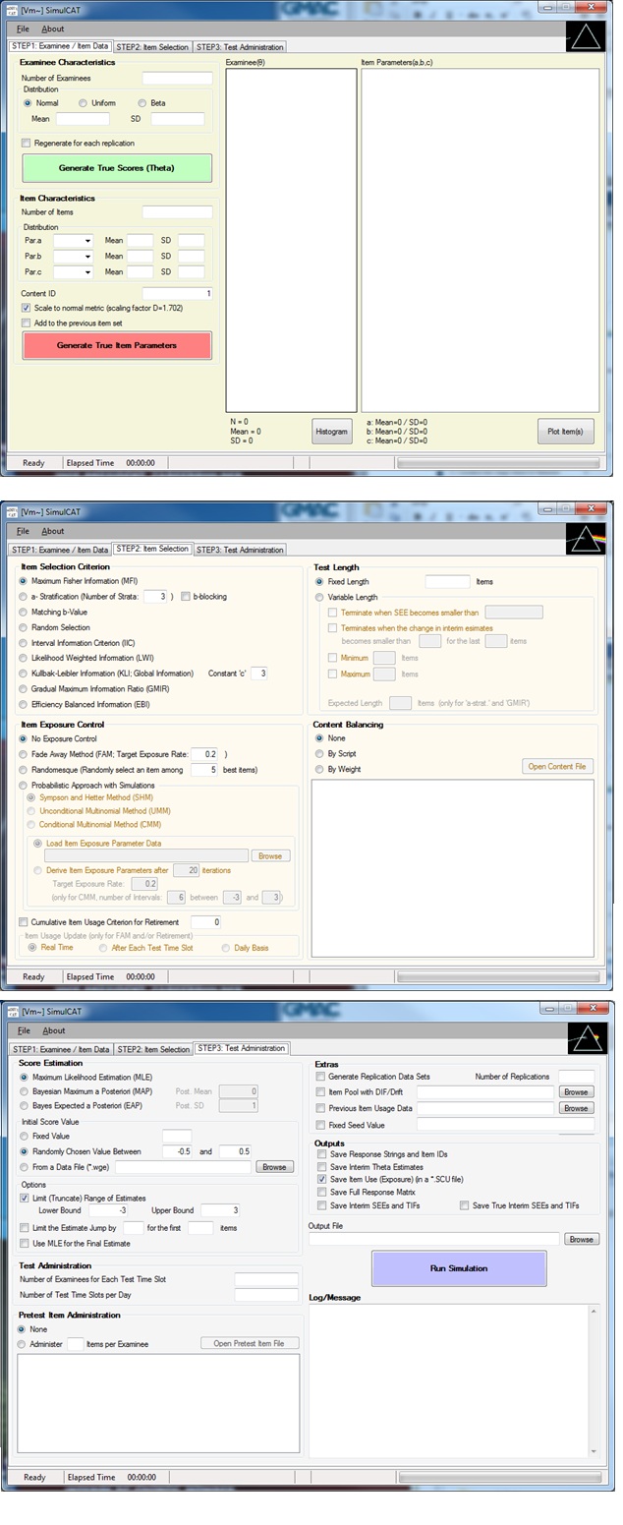The image size is (623, 1525).
Task: Click the prism logo in the top window
Action: (x=587, y=36)
